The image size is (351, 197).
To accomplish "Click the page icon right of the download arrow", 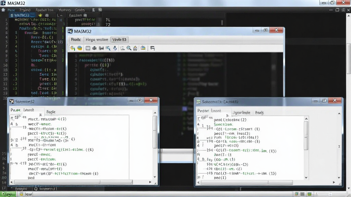I will click(100, 10).
